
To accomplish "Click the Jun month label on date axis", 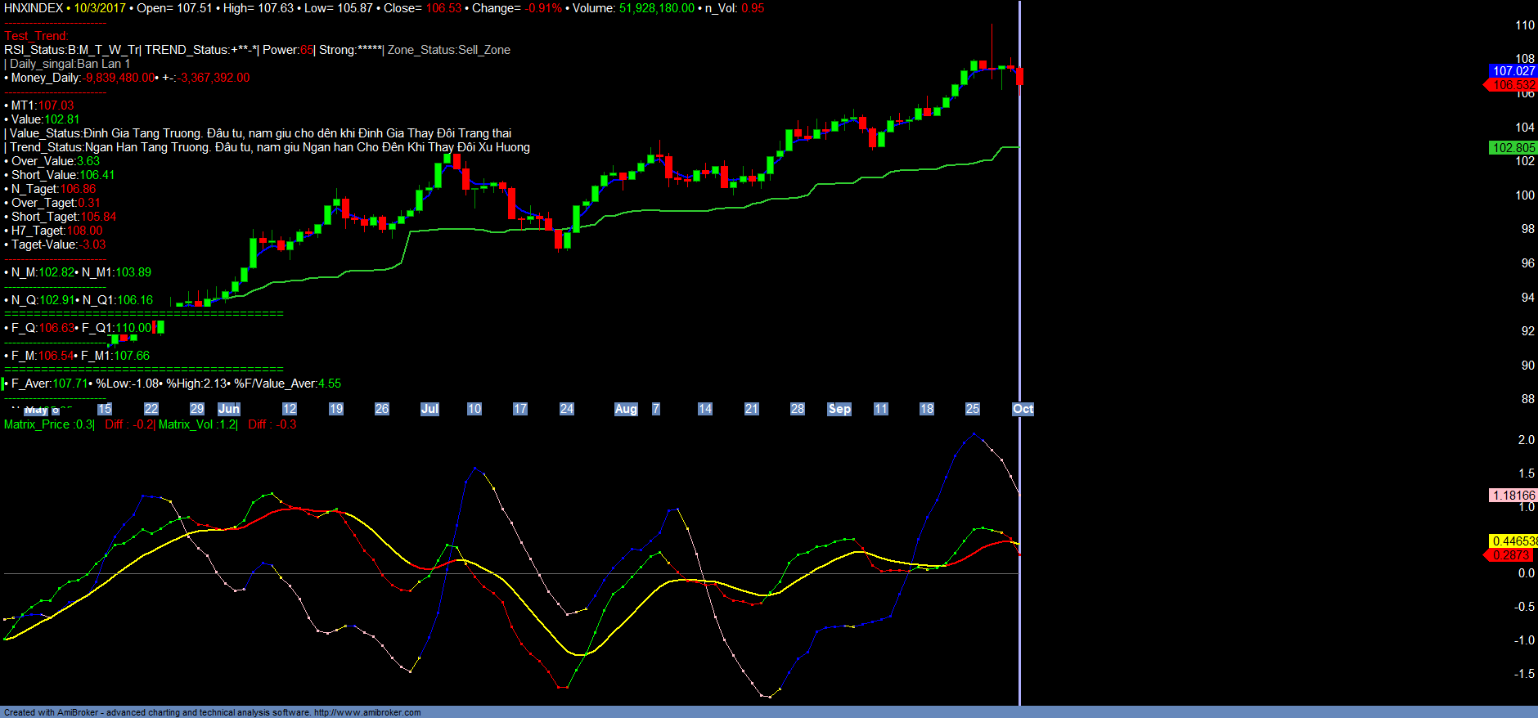I will pos(229,409).
